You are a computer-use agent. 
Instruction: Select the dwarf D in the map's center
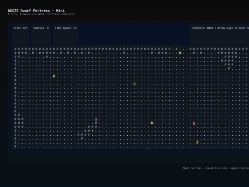(135, 84)
